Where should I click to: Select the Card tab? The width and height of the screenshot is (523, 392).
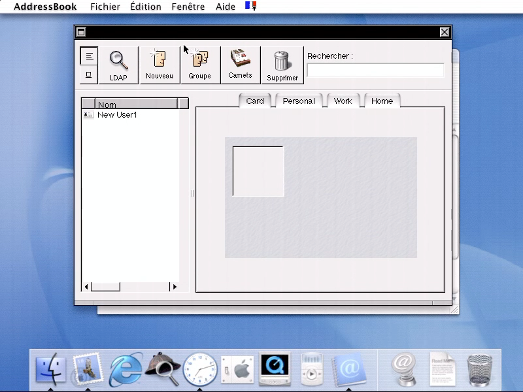[x=255, y=101]
